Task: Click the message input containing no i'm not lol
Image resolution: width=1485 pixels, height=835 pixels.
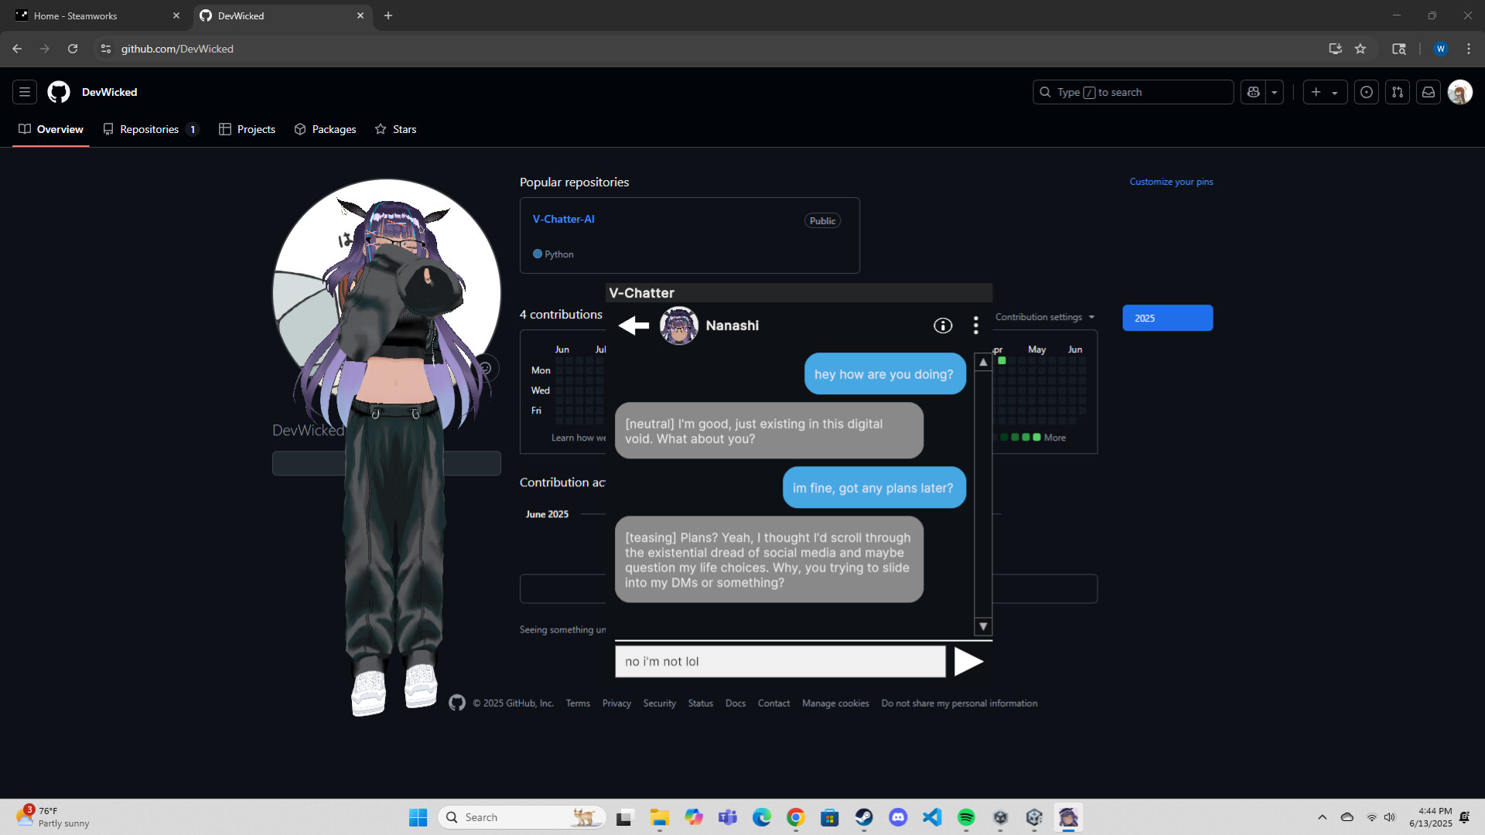Action: coord(779,661)
